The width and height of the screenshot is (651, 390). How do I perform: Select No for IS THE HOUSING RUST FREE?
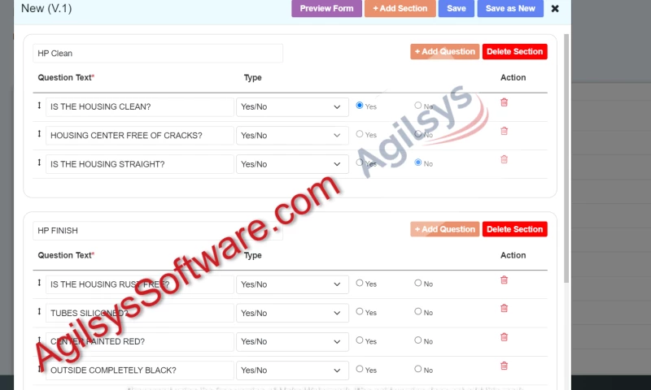(x=417, y=283)
